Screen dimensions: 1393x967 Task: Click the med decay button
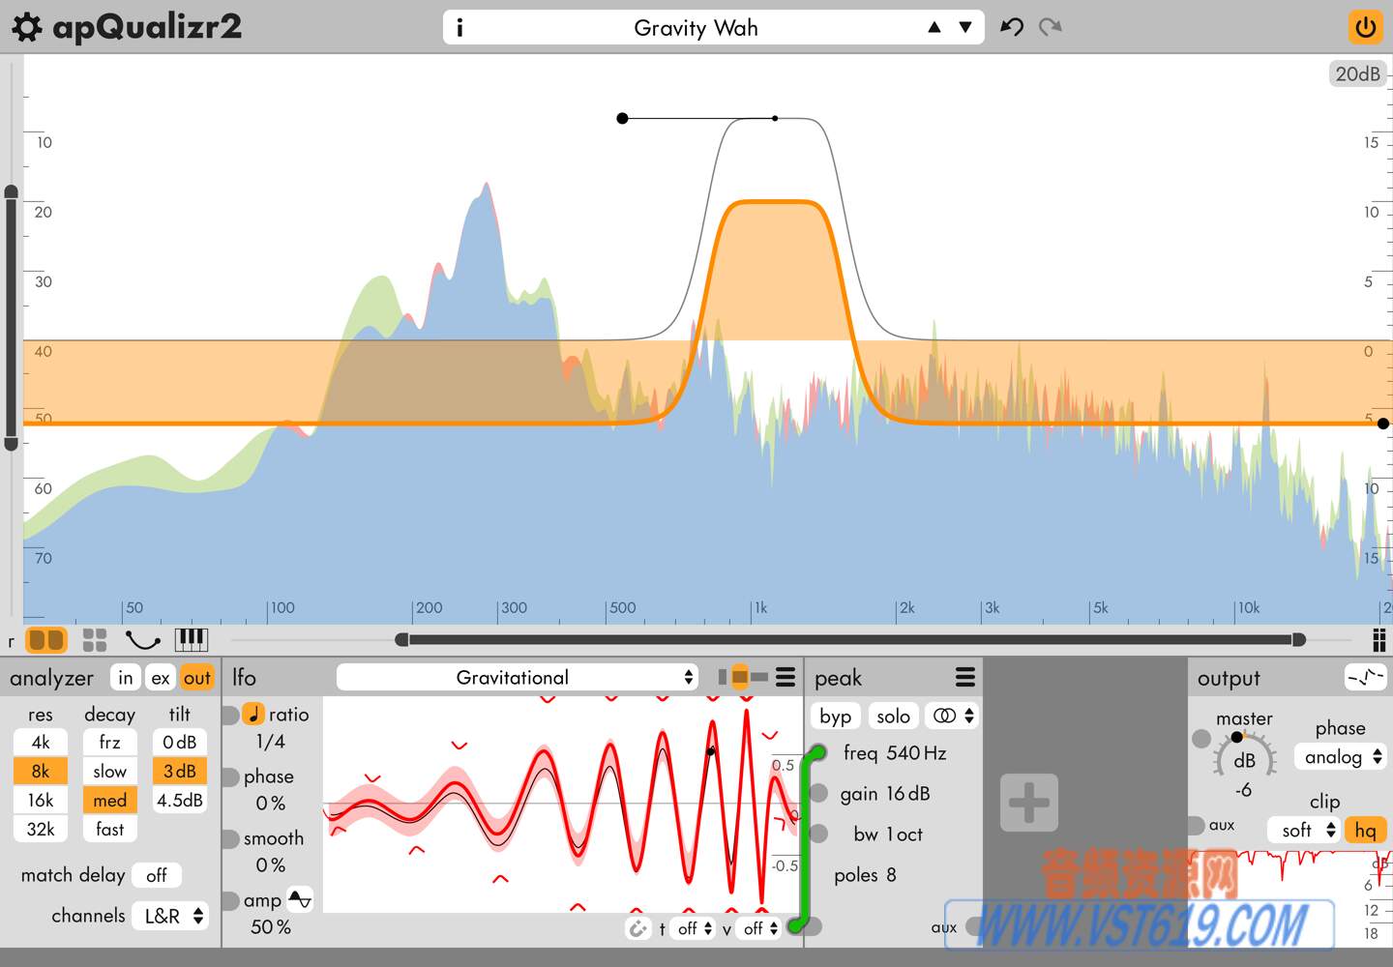click(109, 800)
